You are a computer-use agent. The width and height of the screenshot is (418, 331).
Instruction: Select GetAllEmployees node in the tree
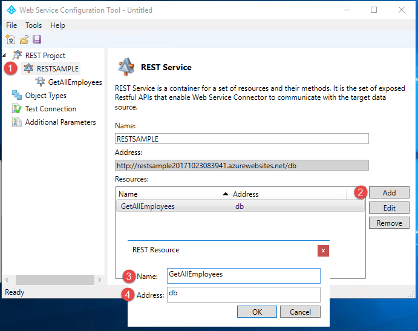(x=75, y=82)
